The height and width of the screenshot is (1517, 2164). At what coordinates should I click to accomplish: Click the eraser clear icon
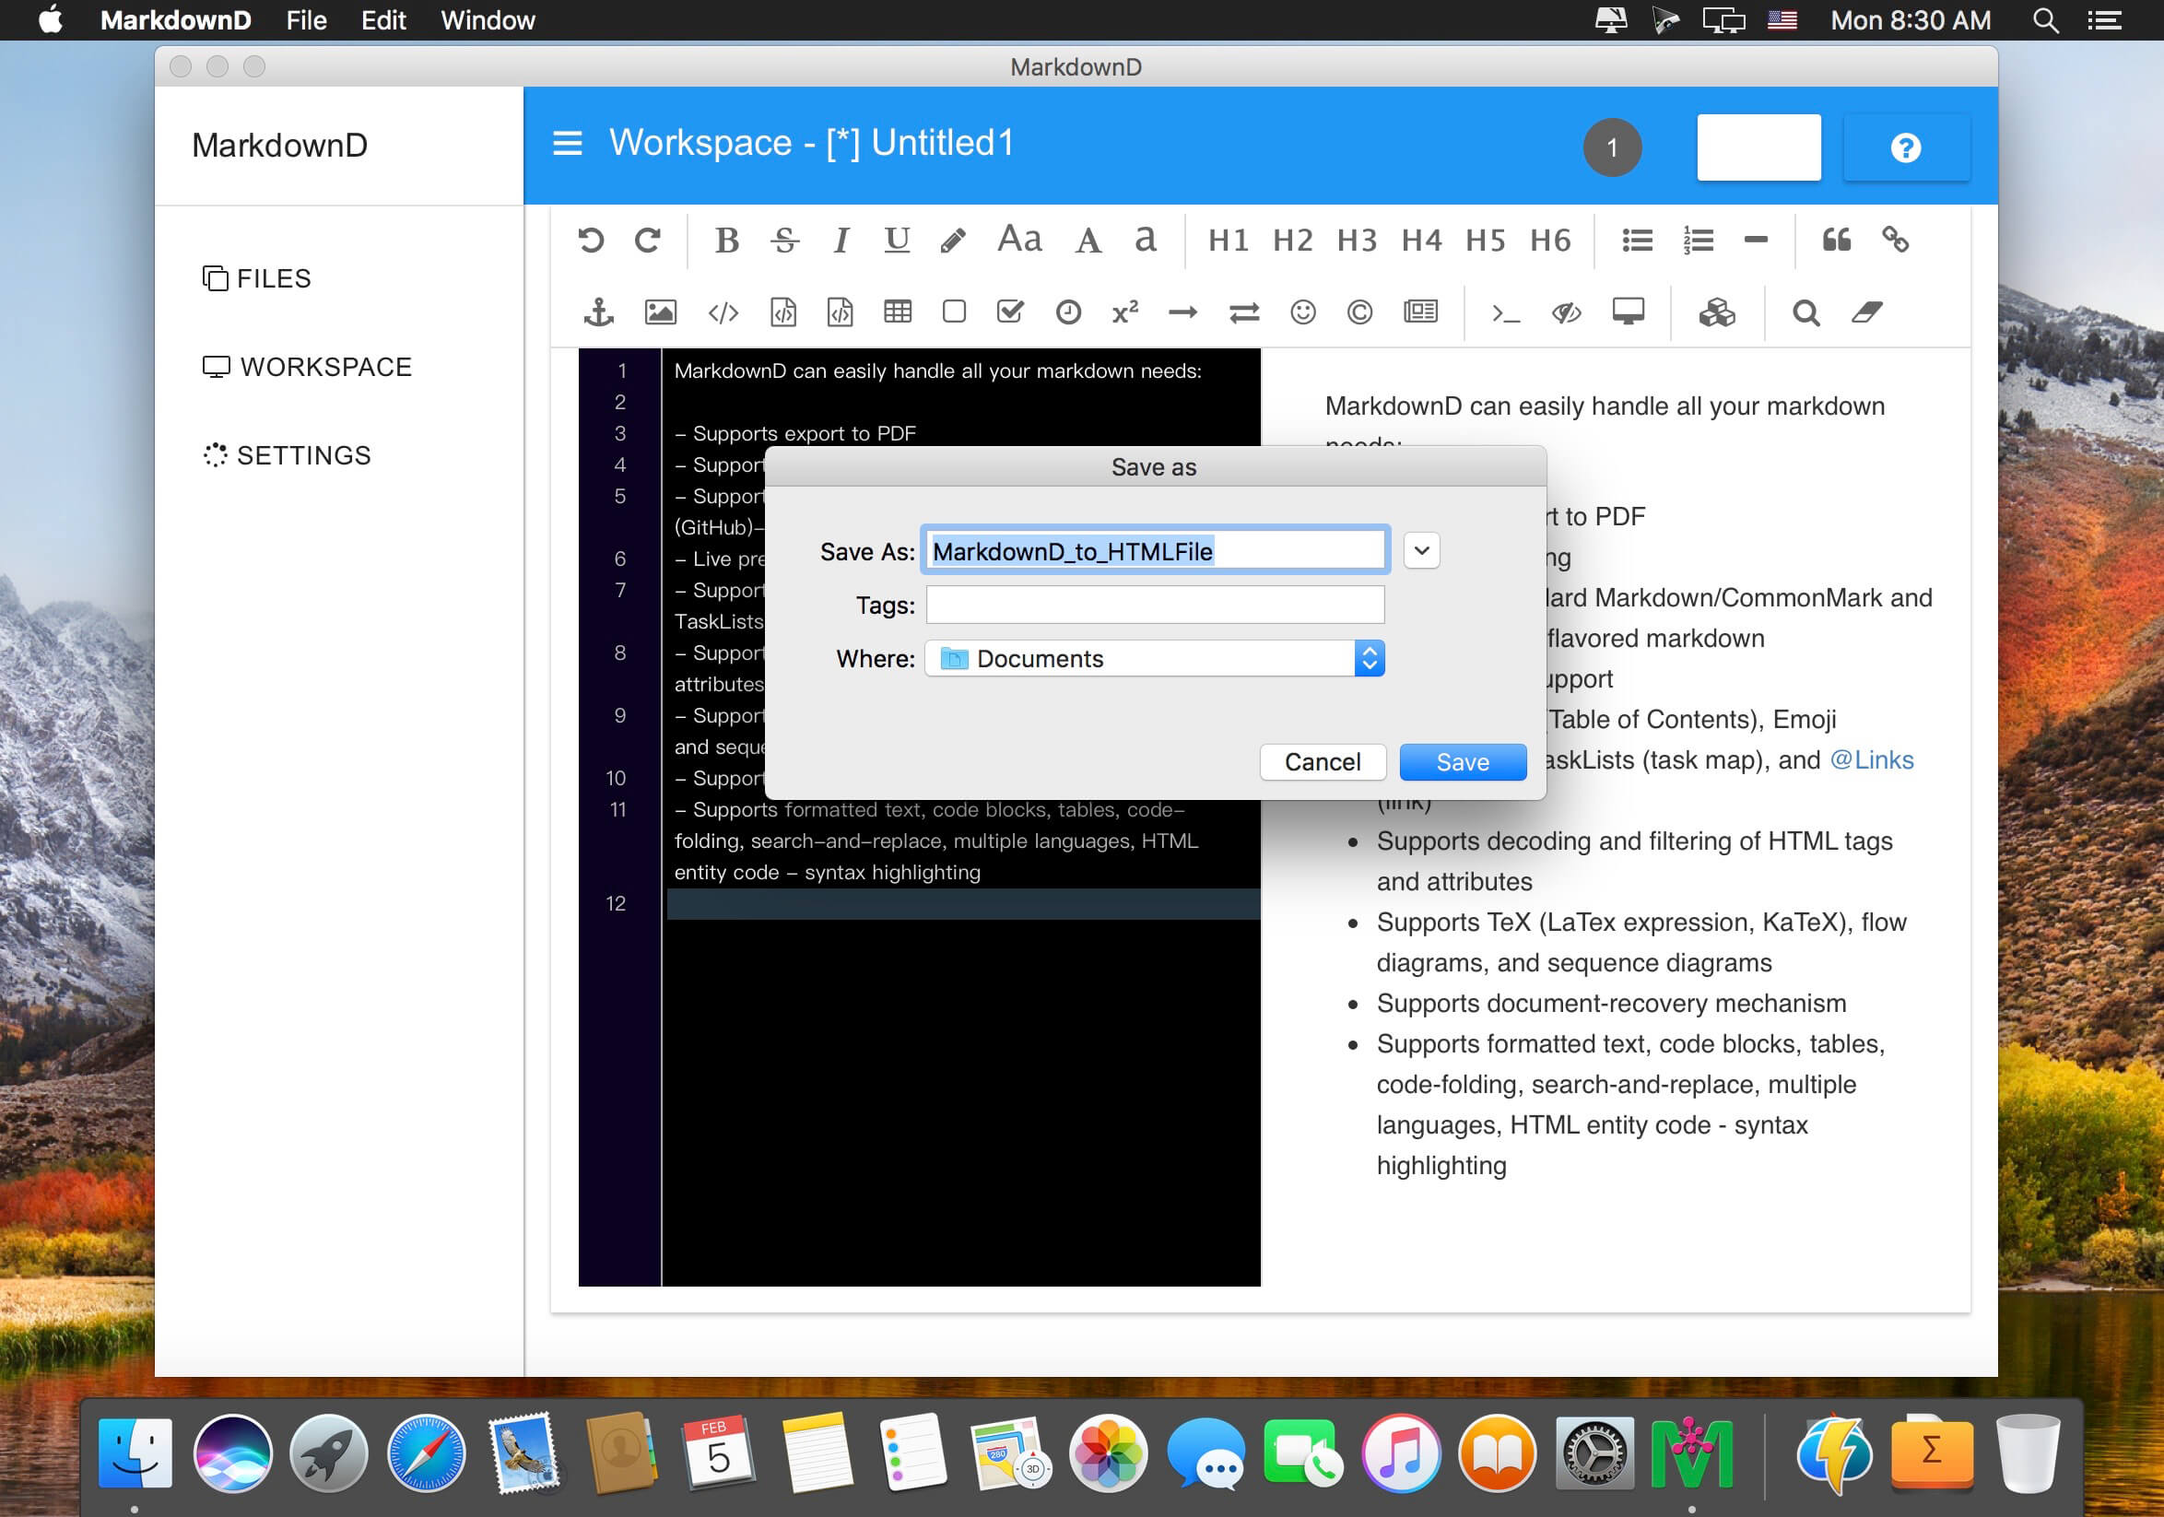[1866, 312]
